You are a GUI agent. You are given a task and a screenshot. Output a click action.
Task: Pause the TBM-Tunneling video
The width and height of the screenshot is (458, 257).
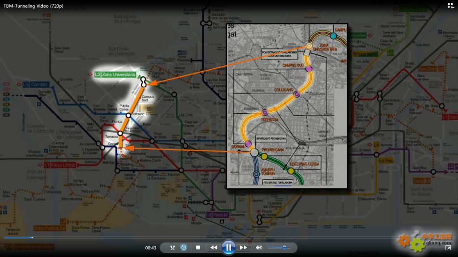(x=229, y=248)
